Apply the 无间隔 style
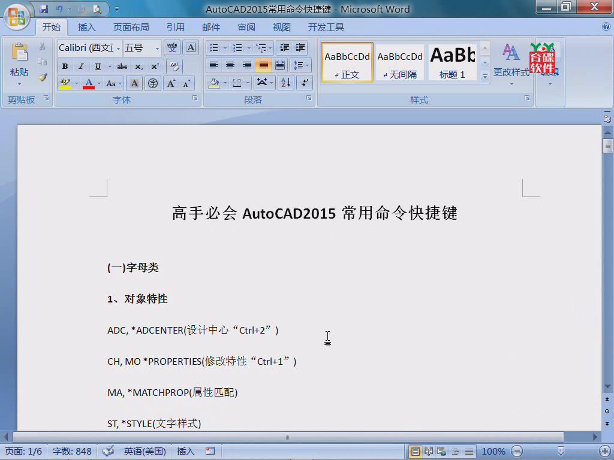Viewport: 614px width, 460px height. 400,62
